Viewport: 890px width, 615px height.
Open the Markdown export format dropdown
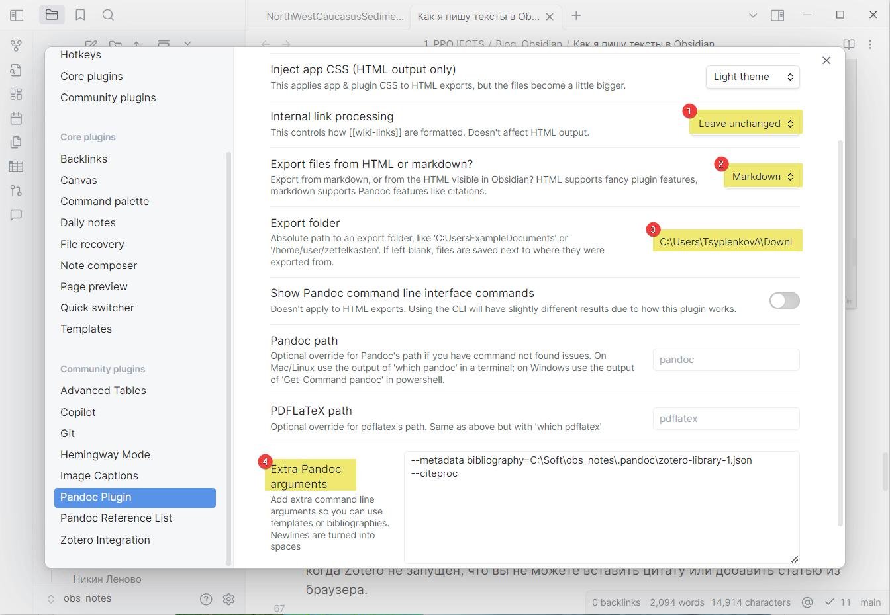tap(762, 177)
